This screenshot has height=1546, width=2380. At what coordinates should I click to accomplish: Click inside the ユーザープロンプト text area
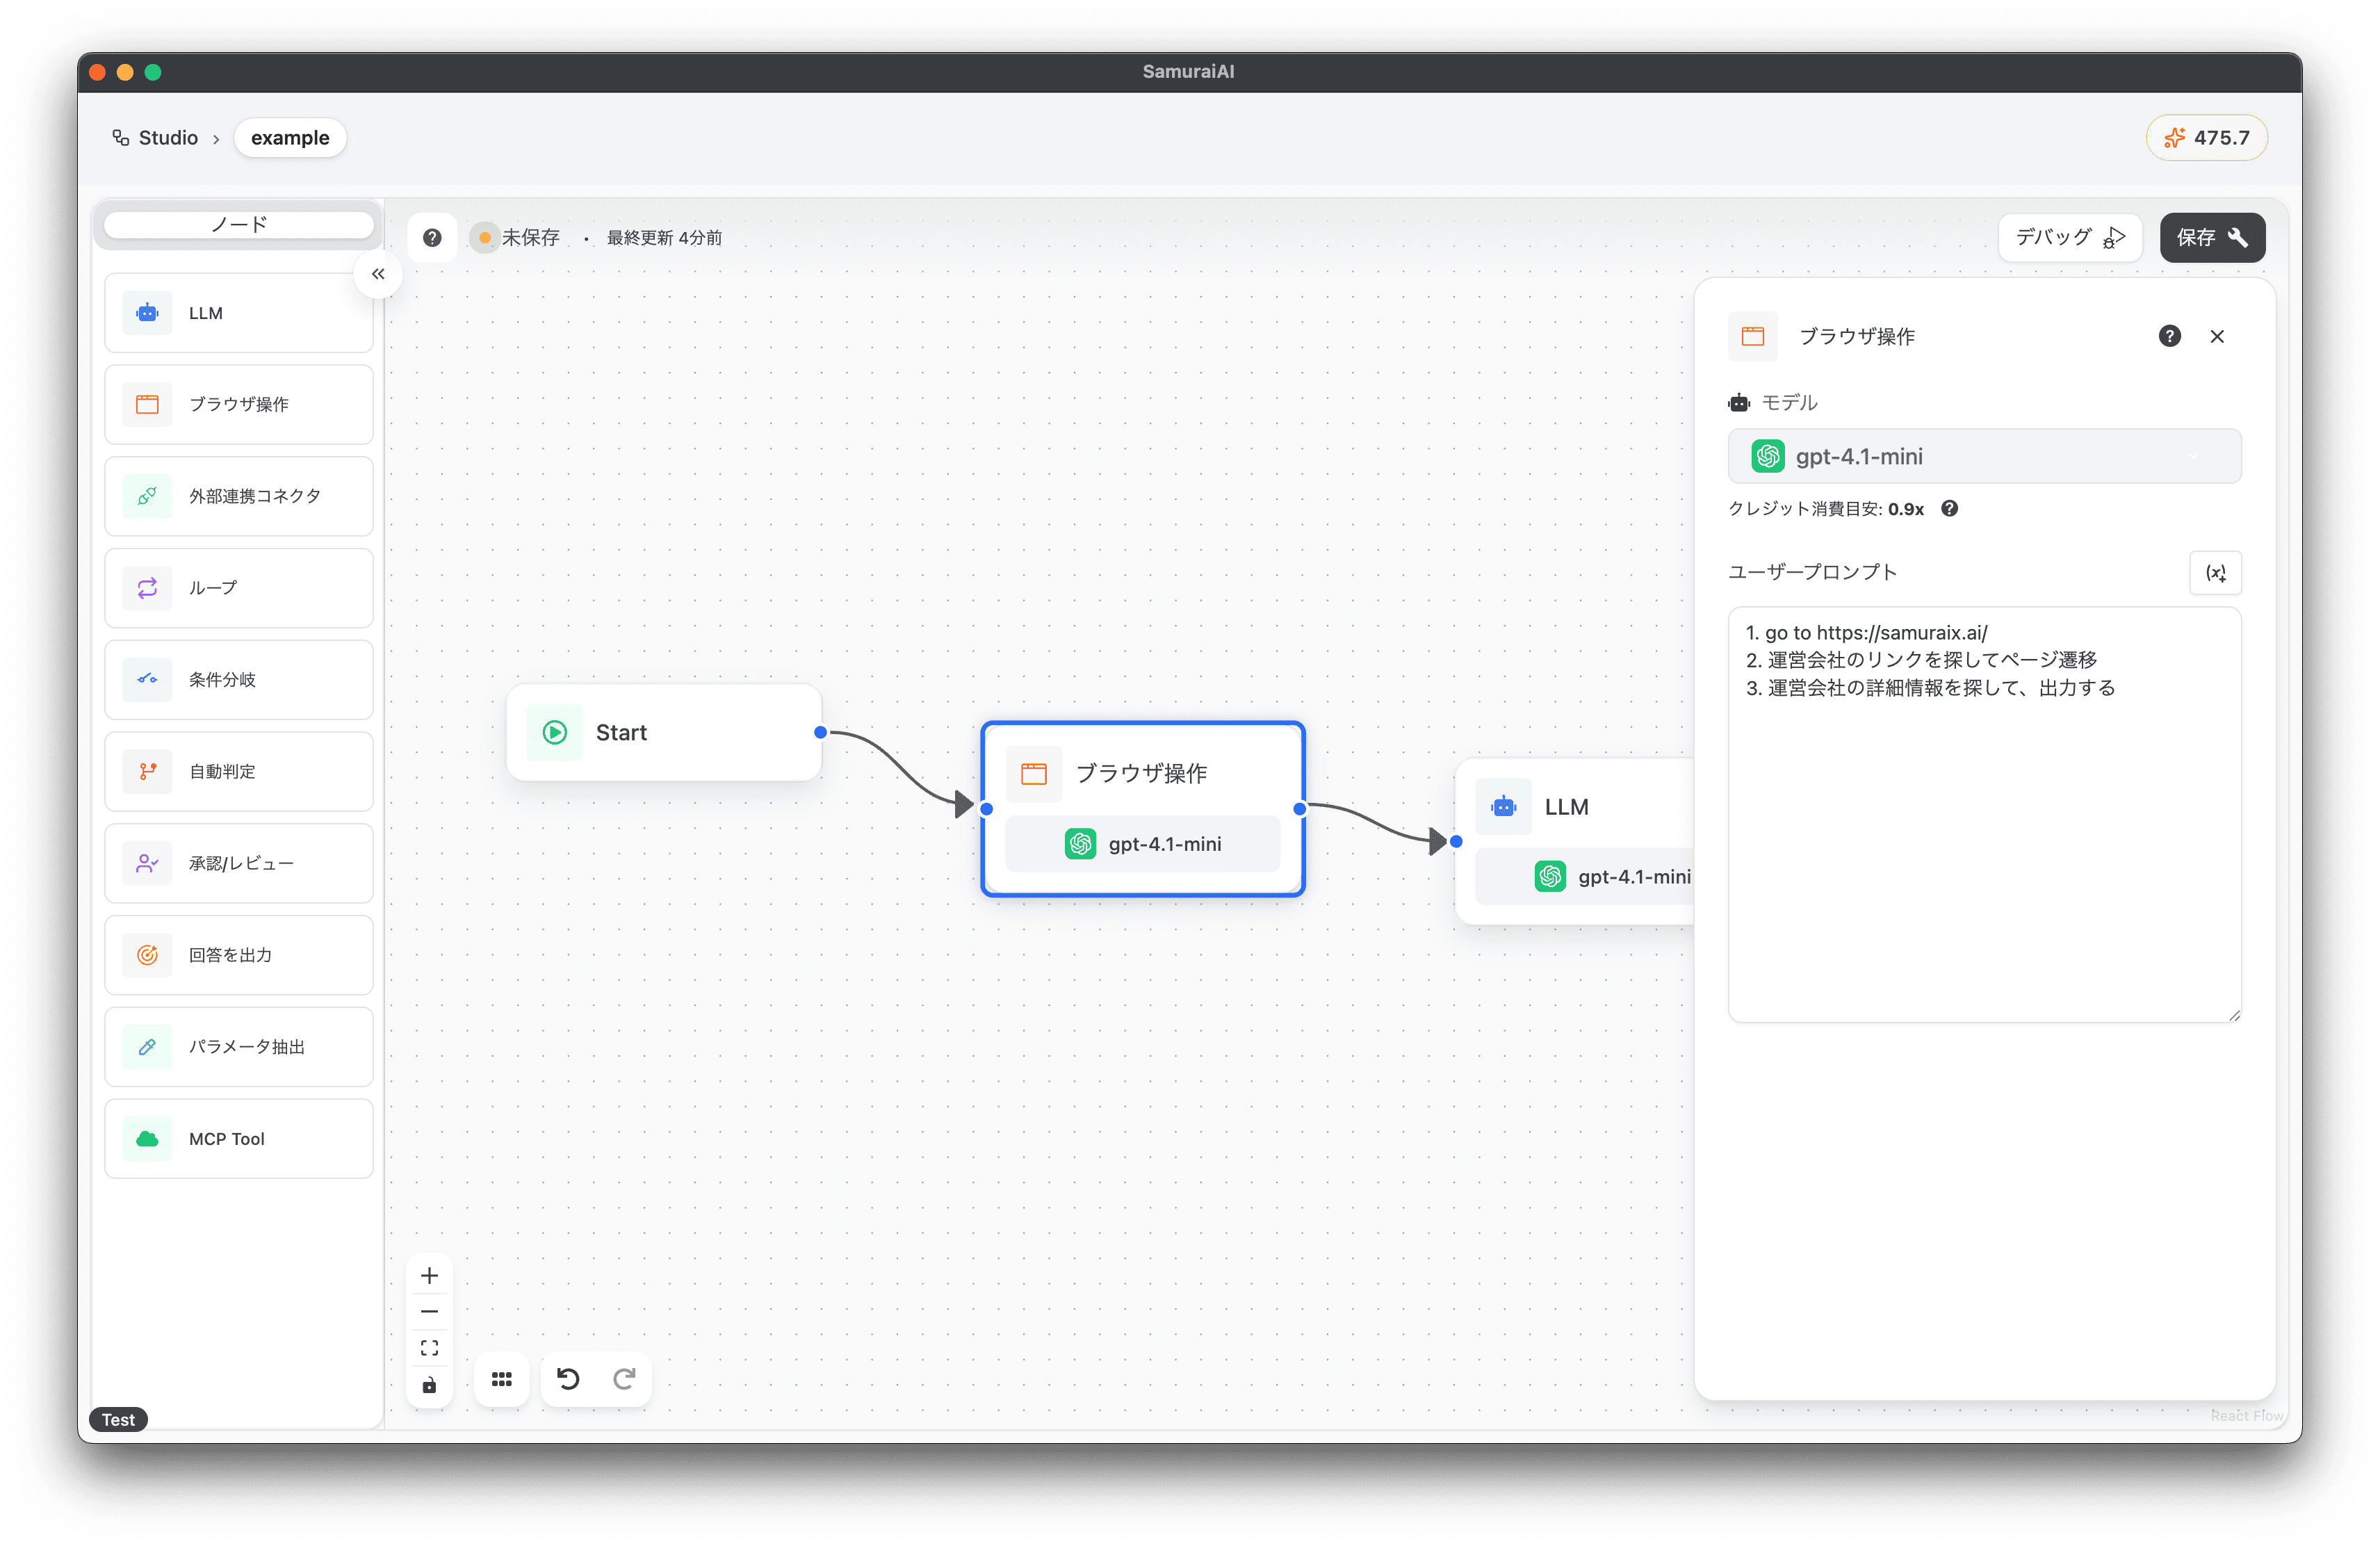tap(1984, 850)
